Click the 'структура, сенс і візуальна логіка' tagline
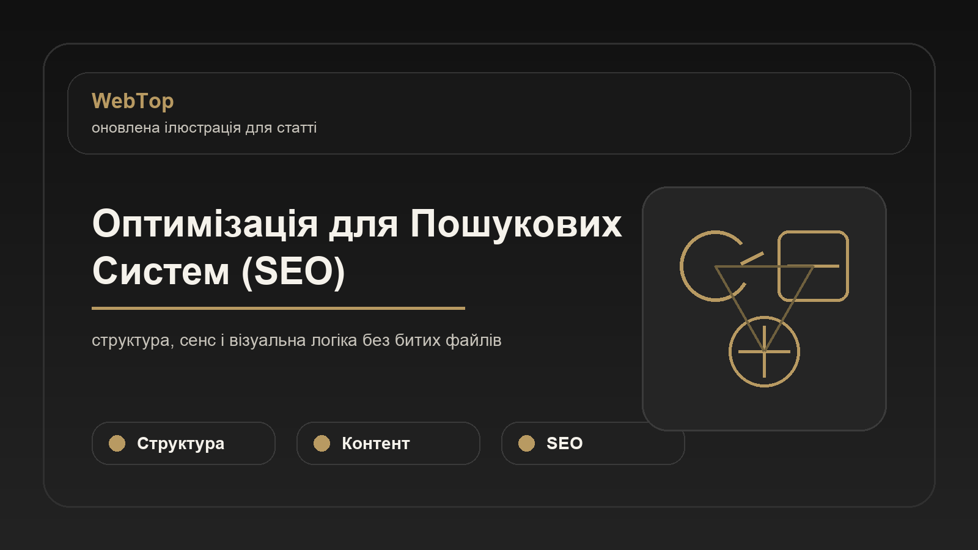Image resolution: width=978 pixels, height=550 pixels. (296, 340)
